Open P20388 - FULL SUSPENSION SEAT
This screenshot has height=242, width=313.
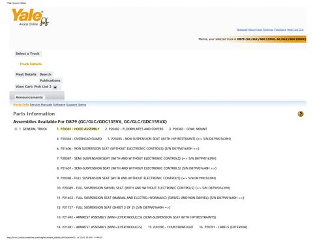coord(136,178)
